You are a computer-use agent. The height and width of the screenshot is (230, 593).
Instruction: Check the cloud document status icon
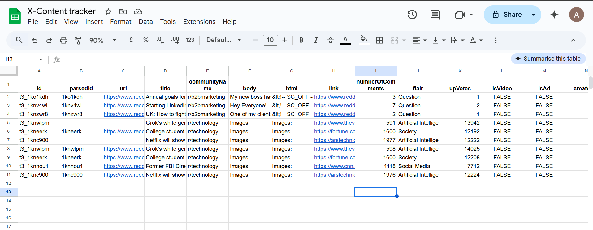138,12
